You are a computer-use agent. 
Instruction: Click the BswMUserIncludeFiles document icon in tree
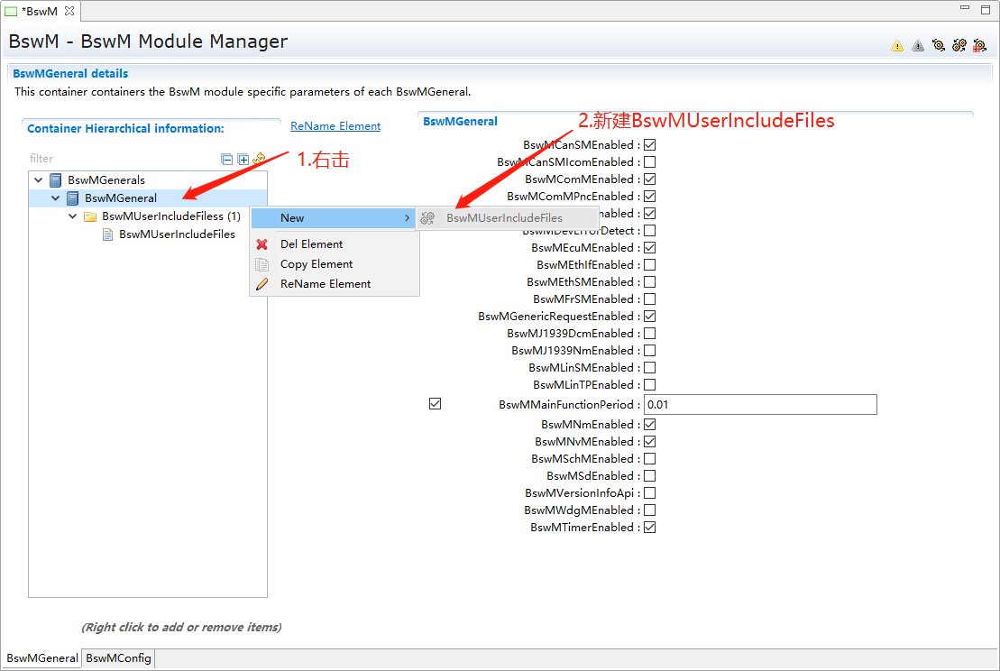coord(108,234)
